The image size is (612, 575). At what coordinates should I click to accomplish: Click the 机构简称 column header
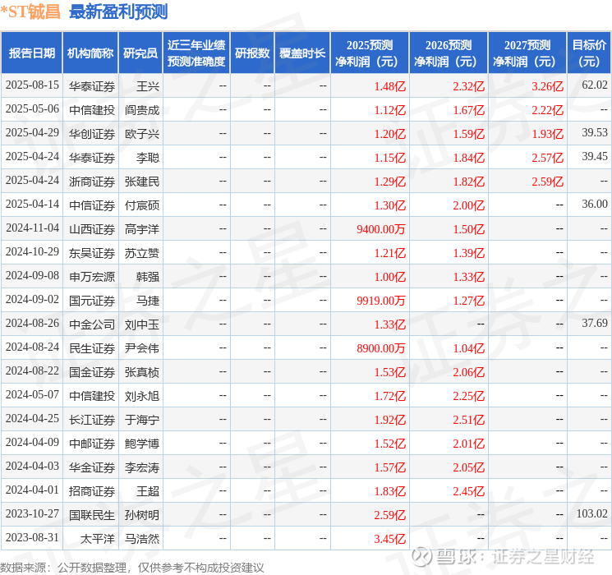90,53
